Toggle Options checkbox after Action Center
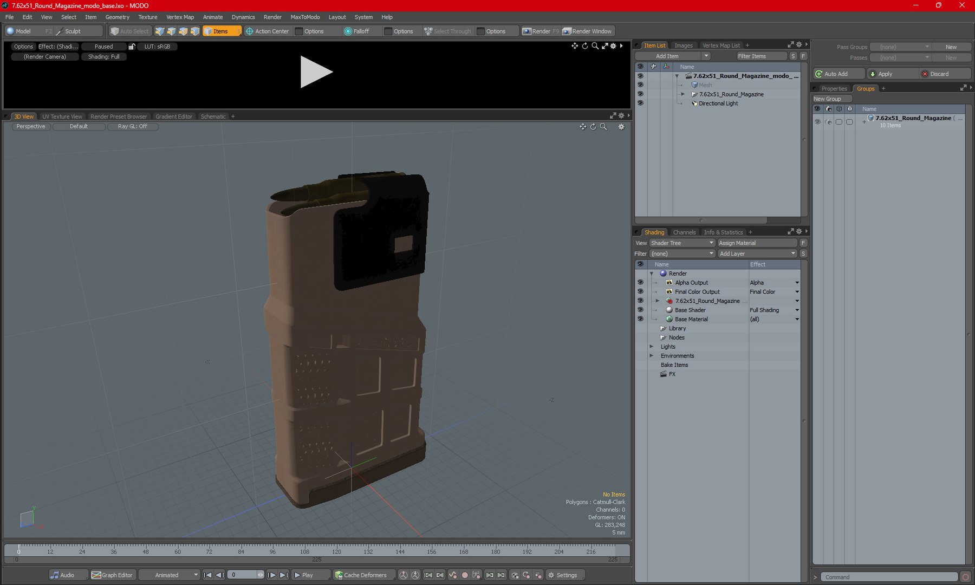This screenshot has width=975, height=585. point(298,31)
